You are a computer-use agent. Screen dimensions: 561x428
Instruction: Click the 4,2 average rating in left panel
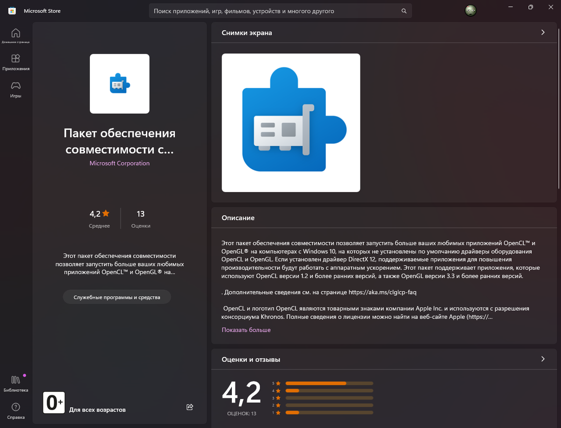click(x=99, y=214)
